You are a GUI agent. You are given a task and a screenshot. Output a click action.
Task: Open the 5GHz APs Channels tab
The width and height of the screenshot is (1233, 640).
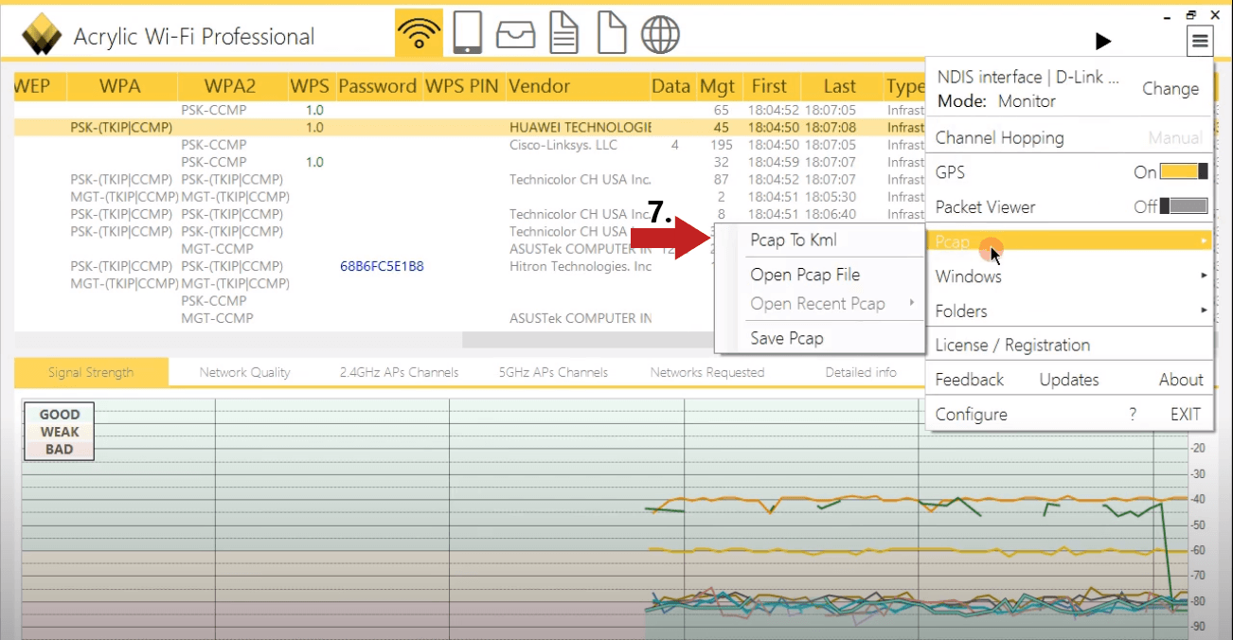pos(553,372)
